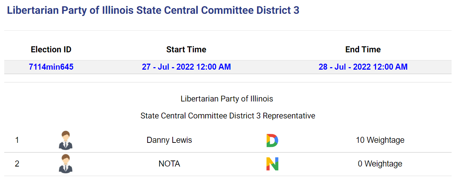Click the page title heading
The width and height of the screenshot is (459, 181).
(153, 10)
